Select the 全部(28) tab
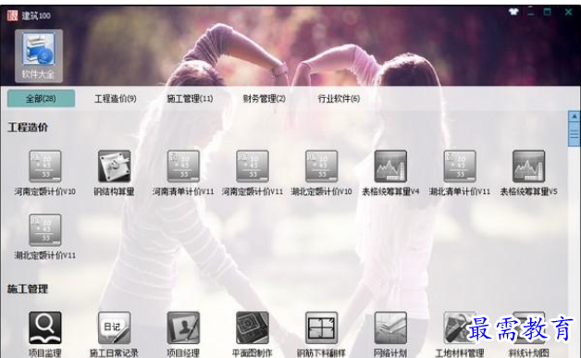Image resolution: width=581 pixels, height=358 pixels. pyautogui.click(x=41, y=99)
